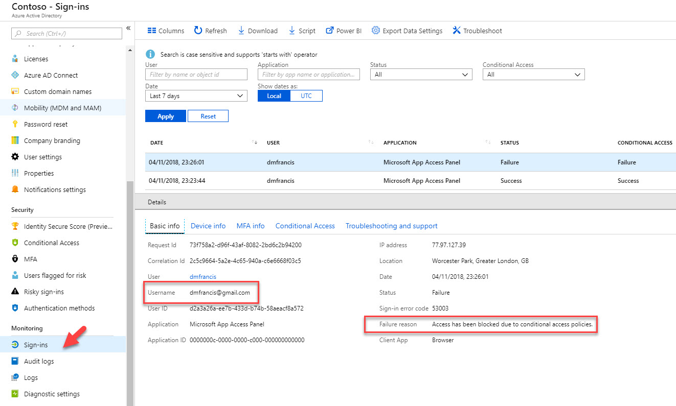Collapse the sidebar with the double chevron
Viewport: 676px width, 406px height.
[x=128, y=28]
